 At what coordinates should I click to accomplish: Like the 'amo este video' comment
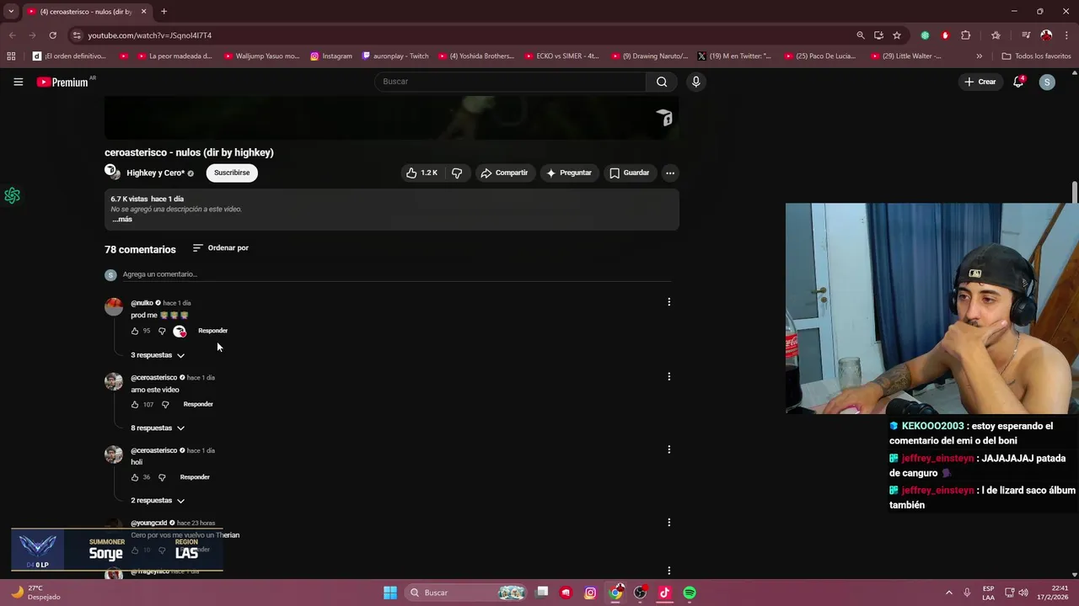135,405
